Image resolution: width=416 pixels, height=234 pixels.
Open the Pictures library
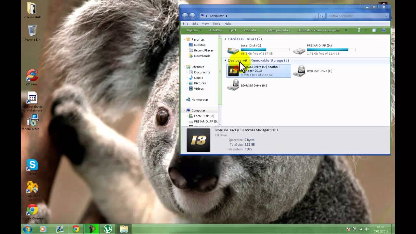tap(200, 83)
